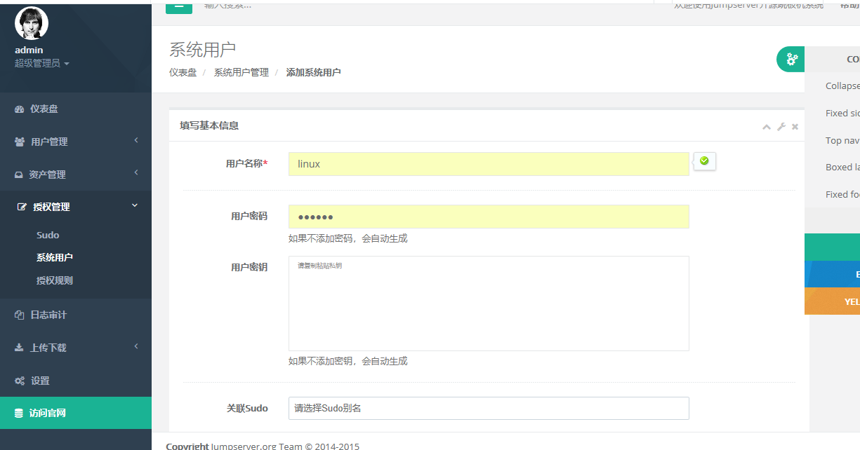Open the panel wrench options icon
860x450 pixels.
[781, 127]
